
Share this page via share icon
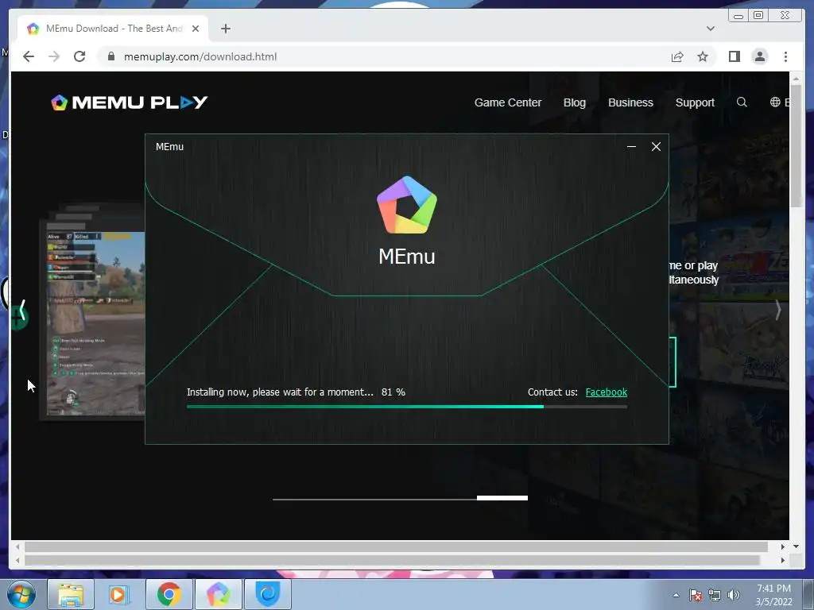coord(677,56)
